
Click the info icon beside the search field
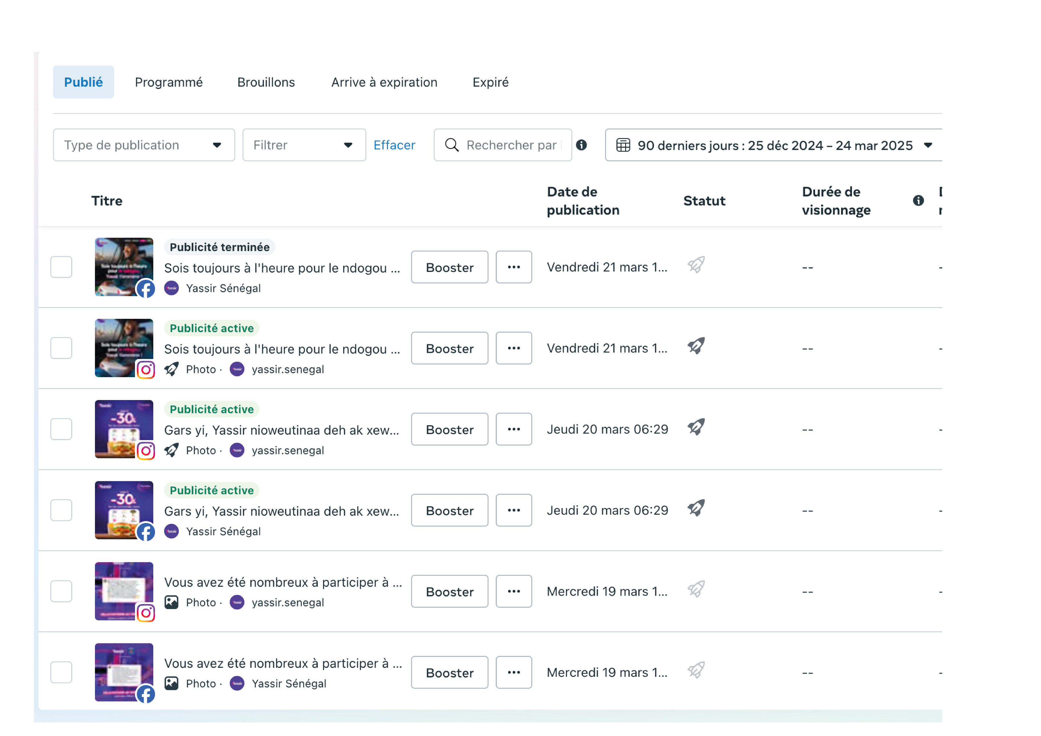click(581, 145)
